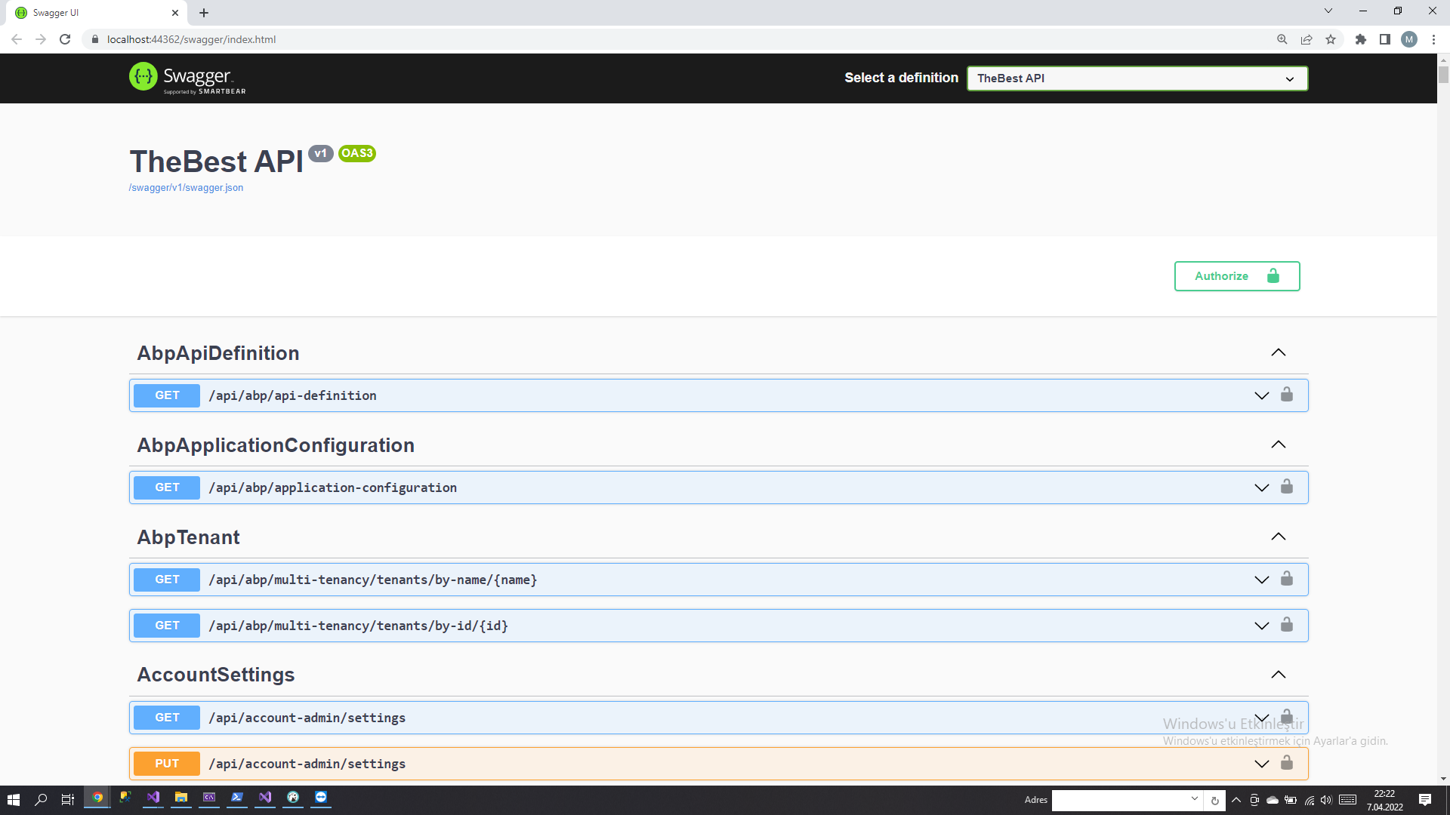
Task: Click the lock on the application-configuration row
Action: [1287, 487]
